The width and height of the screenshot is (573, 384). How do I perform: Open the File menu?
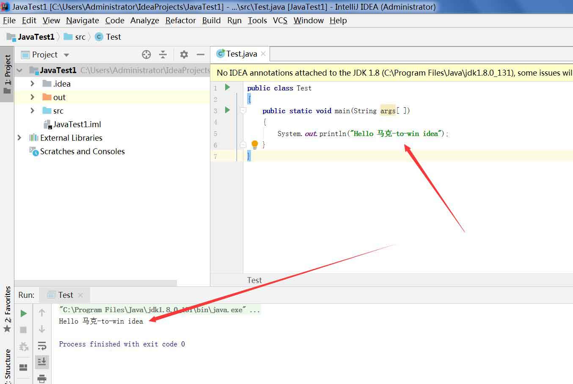click(9, 20)
